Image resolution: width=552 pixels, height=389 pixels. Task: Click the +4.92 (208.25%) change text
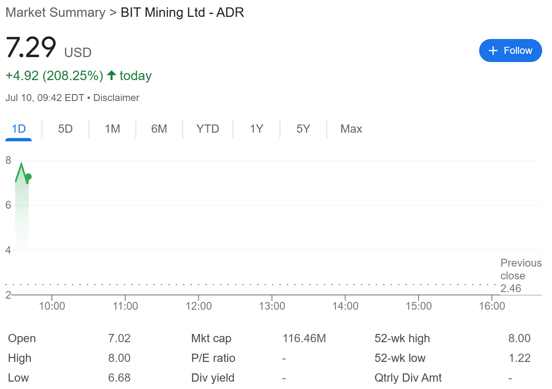pos(54,76)
